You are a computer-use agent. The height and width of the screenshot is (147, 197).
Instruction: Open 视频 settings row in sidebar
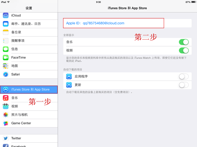tap(29, 106)
